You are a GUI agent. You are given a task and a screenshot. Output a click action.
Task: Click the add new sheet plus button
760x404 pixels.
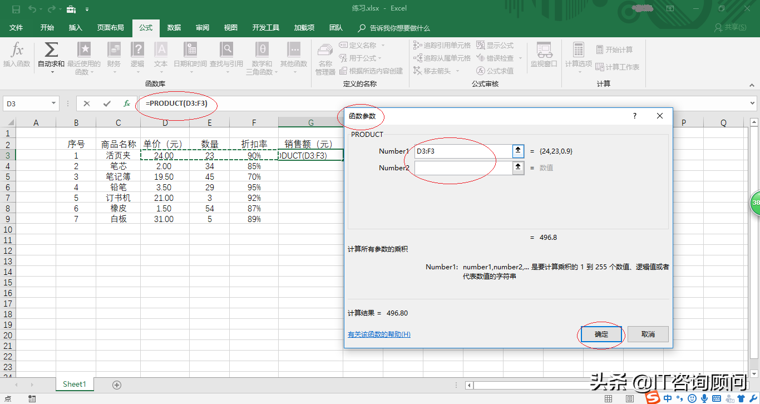click(117, 385)
